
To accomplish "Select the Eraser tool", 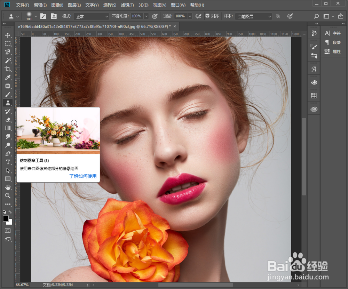I will (8, 120).
